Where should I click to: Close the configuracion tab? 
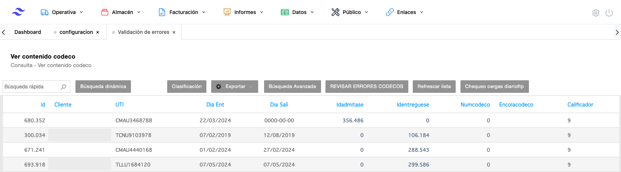(x=98, y=32)
